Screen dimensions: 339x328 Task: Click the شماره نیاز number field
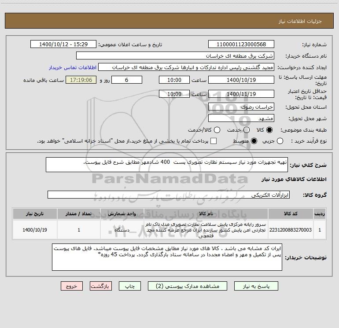coord(241,44)
